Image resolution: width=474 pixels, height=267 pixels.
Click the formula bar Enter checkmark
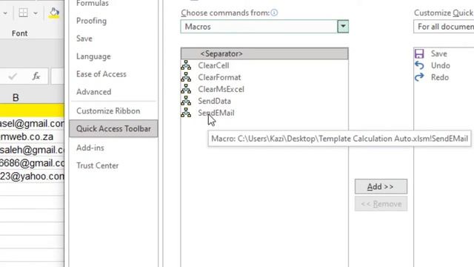point(13,76)
